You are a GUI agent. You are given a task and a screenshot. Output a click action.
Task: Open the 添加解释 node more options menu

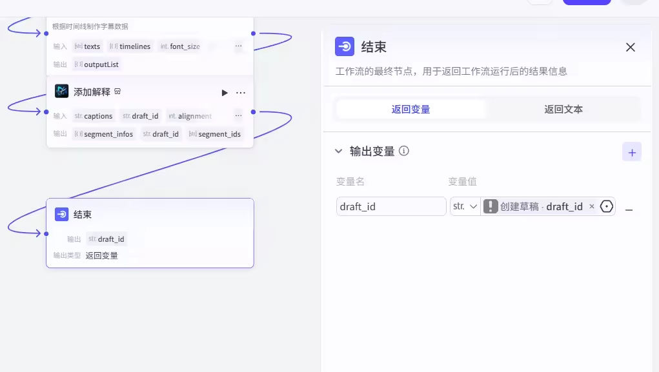241,93
